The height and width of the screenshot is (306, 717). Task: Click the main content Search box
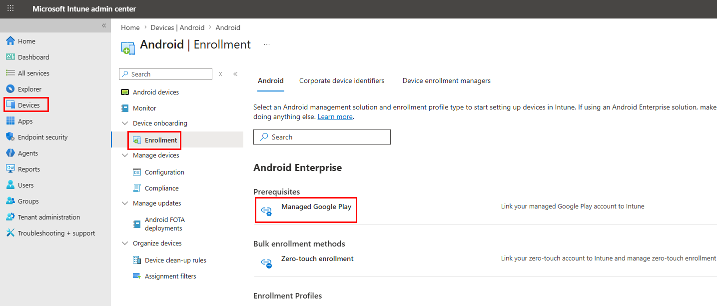[x=322, y=137]
